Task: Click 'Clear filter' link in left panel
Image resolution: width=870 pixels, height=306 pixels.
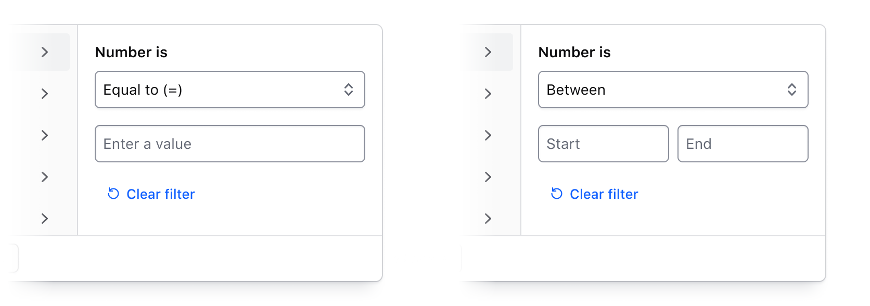Action: coord(160,194)
